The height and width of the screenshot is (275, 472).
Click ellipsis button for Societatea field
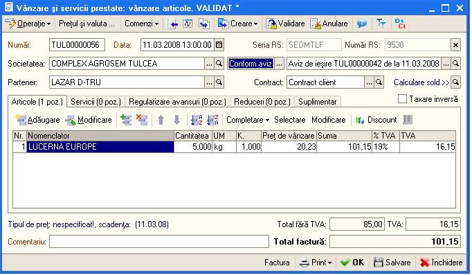[x=209, y=64]
